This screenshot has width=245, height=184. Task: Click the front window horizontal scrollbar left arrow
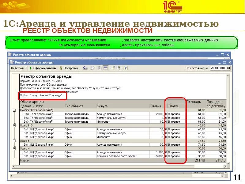point(14,167)
